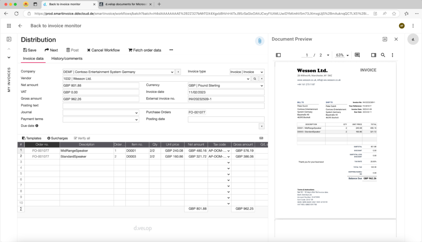422x242 pixels.
Task: Click Net amount GBP 321.72 cell
Action: click(196, 157)
